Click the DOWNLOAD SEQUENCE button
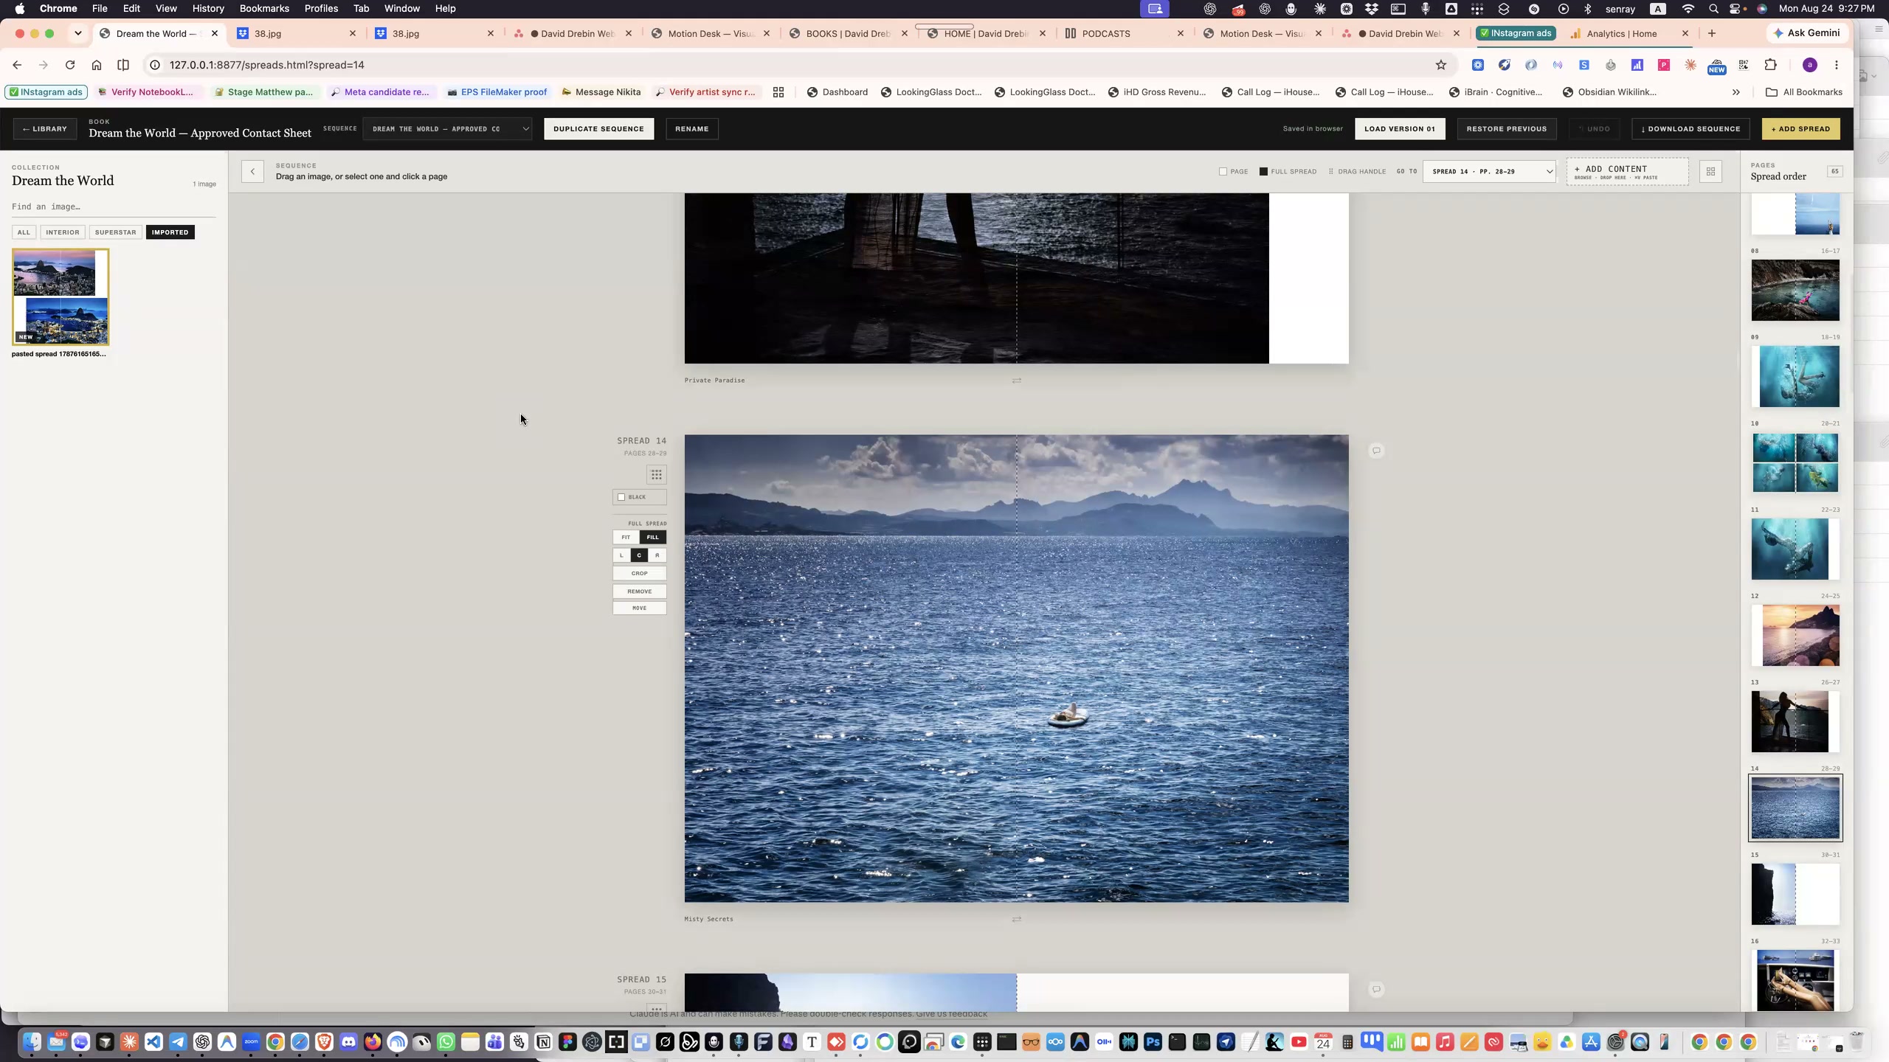 (x=1691, y=129)
